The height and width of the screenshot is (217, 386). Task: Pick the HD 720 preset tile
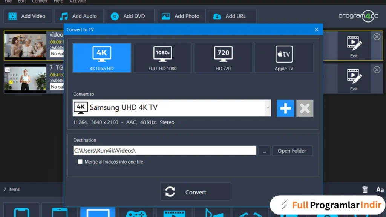[x=223, y=58]
